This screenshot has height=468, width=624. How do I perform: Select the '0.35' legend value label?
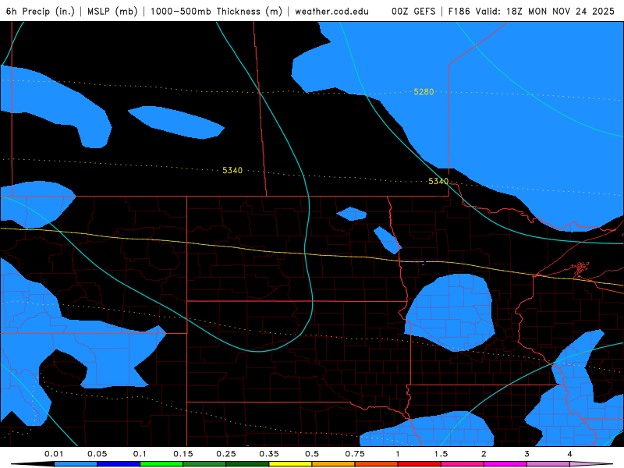tap(269, 454)
